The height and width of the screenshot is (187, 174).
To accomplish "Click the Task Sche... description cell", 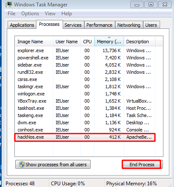I will 139,115.
